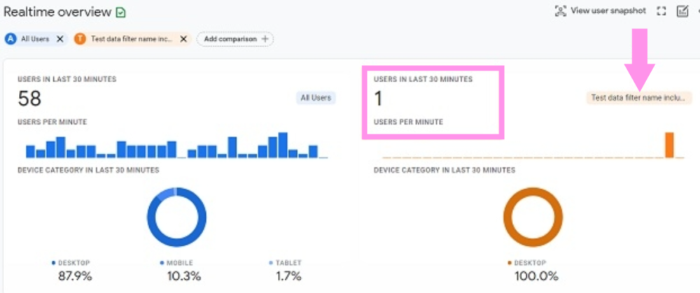Click the user snapshot icon
Viewport: 700px width, 293px height.
[x=560, y=10]
